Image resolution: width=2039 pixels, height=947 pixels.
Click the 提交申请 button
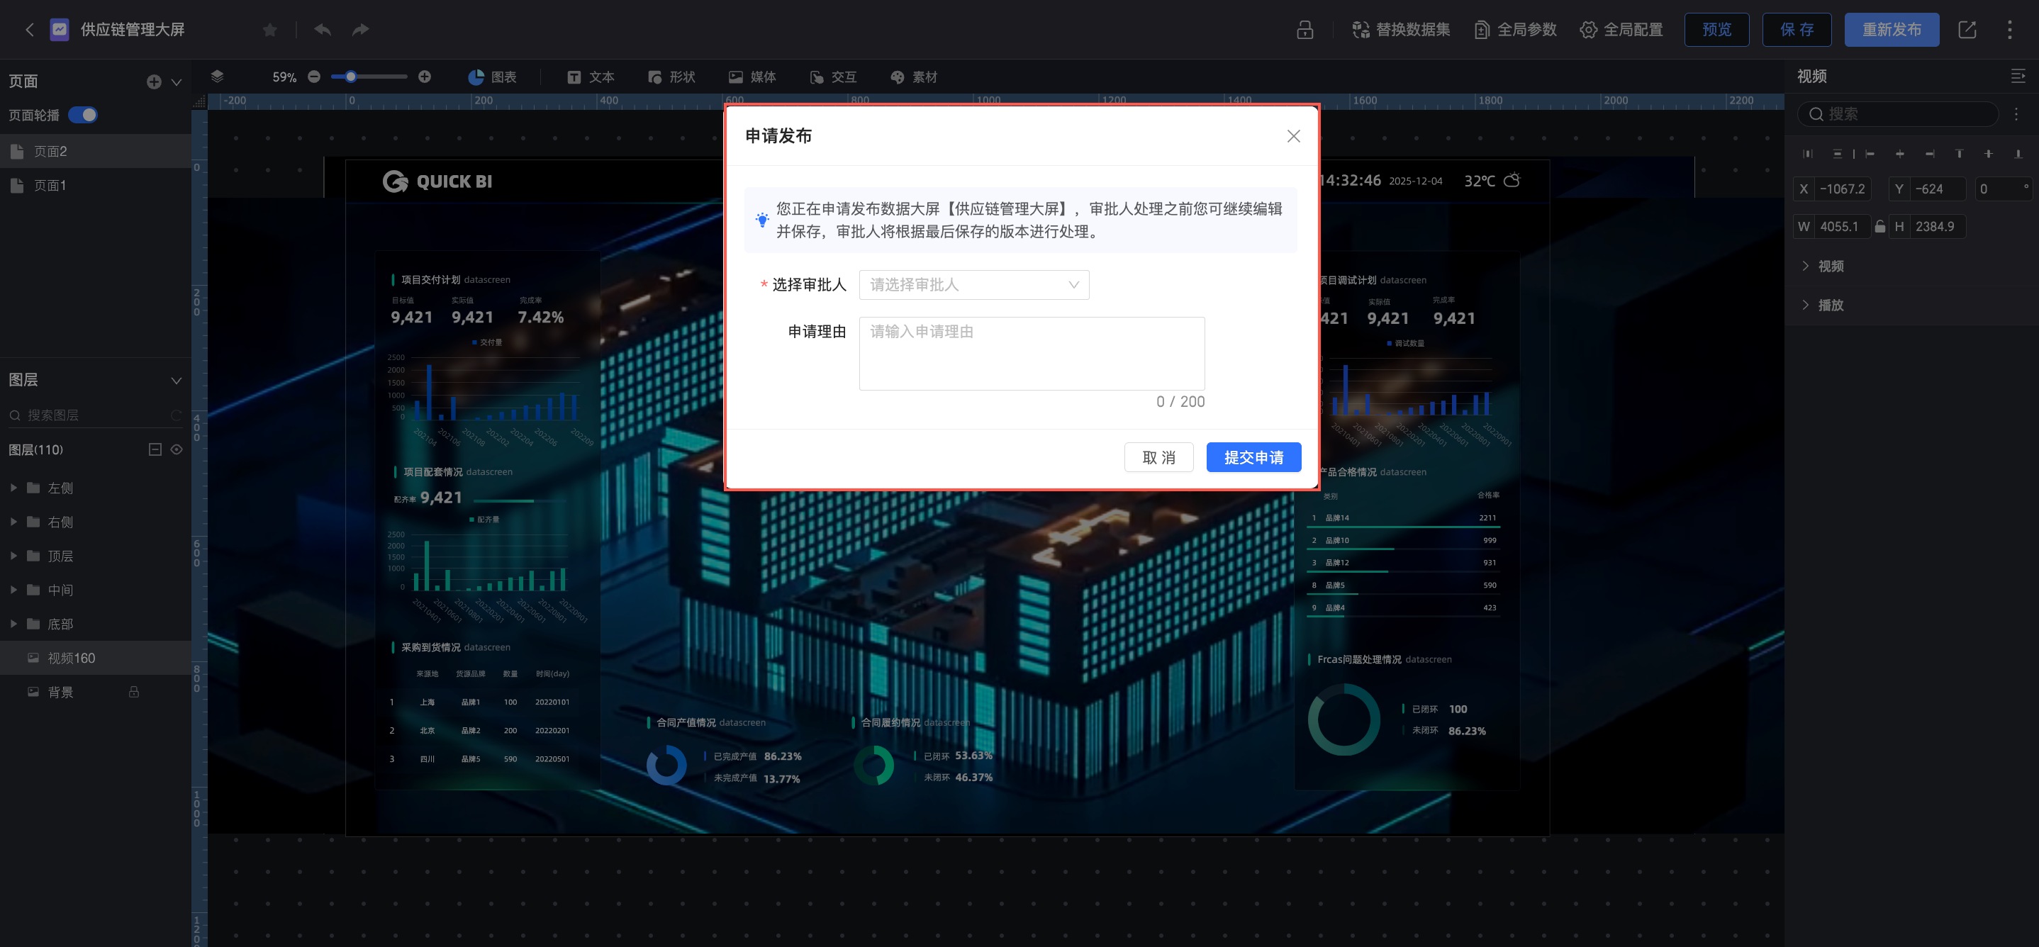pos(1253,457)
